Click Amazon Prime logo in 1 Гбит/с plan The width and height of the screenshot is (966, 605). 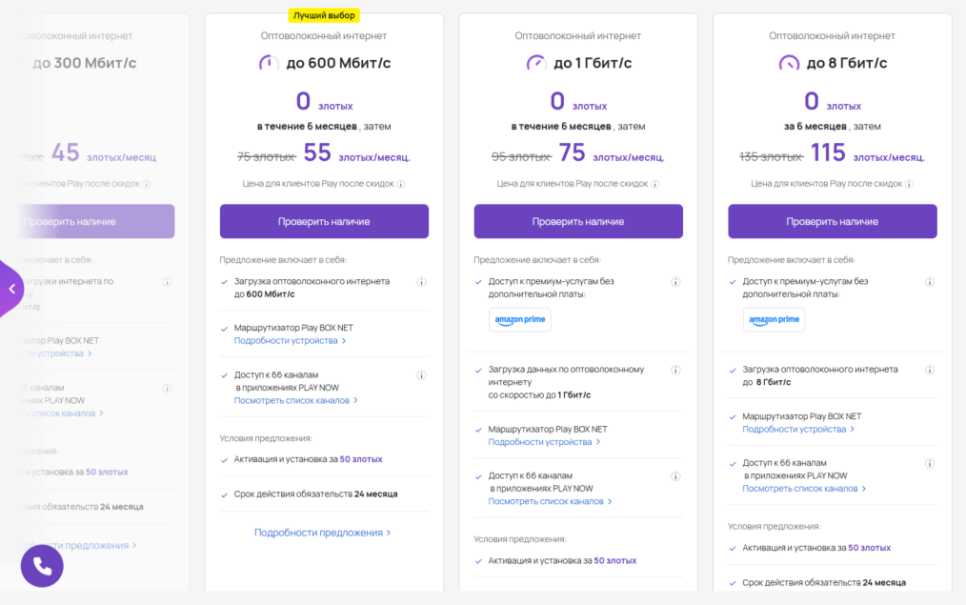coord(520,320)
